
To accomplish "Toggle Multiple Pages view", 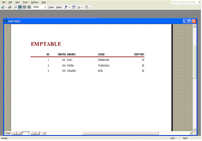I will pos(29,7).
